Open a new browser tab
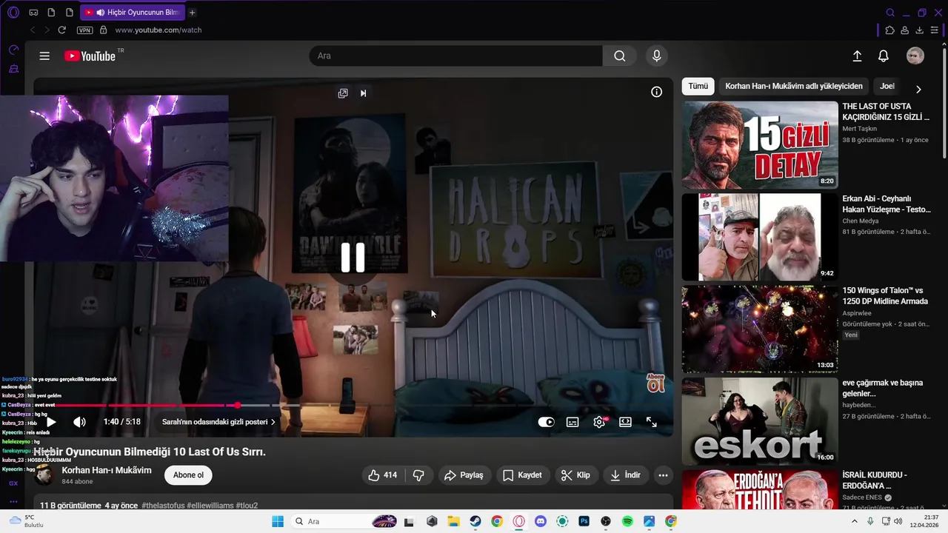Screen dimensions: 948x533 tap(193, 13)
